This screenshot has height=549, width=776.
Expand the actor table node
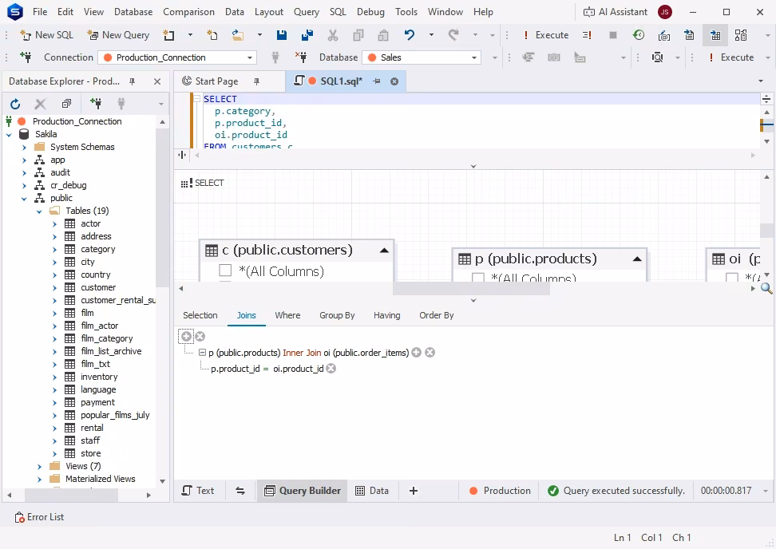[x=55, y=224]
